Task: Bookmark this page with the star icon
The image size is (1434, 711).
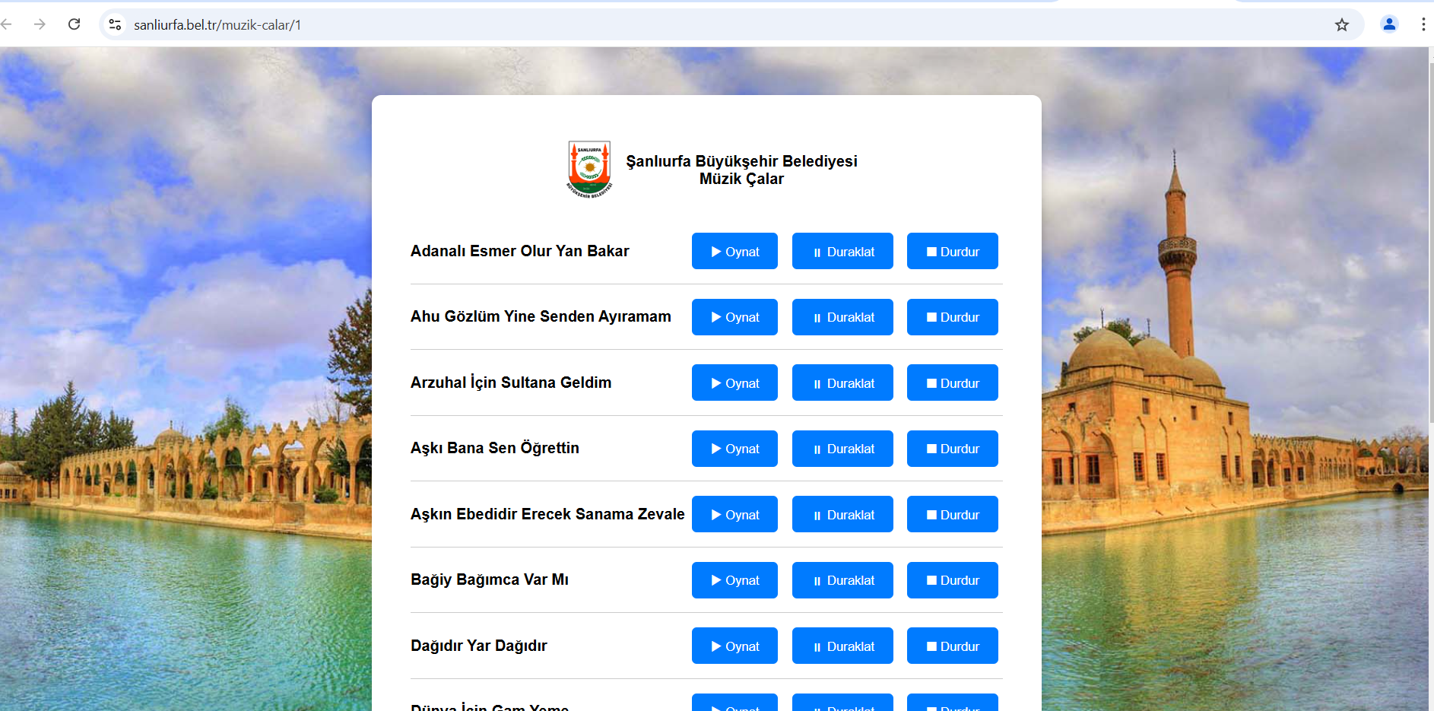Action: pos(1341,24)
